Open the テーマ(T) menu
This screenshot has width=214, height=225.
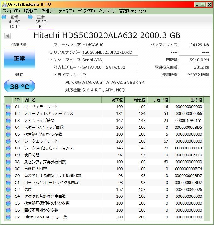click(x=66, y=11)
